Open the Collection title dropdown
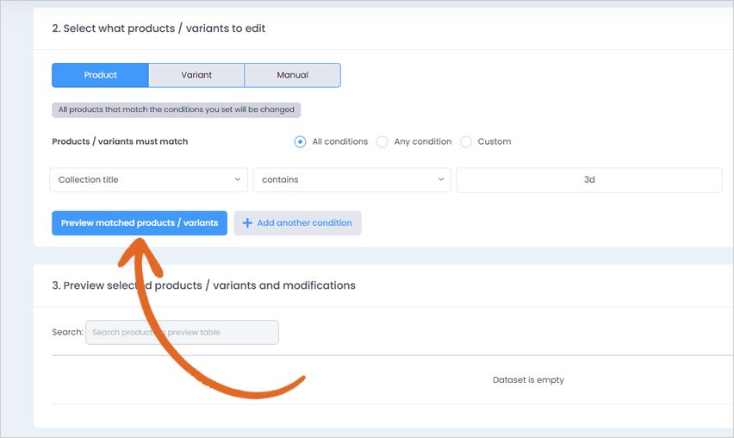Viewport: 734px width, 438px height. pyautogui.click(x=148, y=180)
